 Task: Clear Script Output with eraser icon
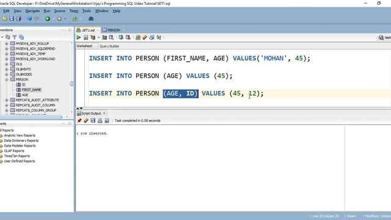pyautogui.click(x=86, y=120)
